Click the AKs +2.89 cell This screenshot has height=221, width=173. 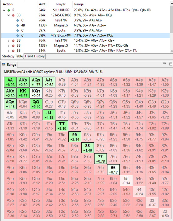[23, 82]
